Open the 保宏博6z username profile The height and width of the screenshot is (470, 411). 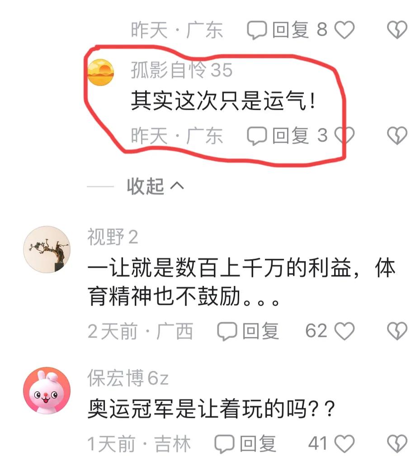[128, 378]
